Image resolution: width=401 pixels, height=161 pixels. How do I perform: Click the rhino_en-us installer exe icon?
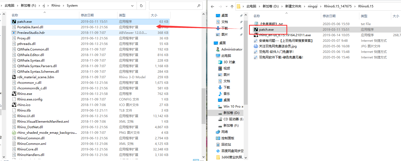(256, 35)
